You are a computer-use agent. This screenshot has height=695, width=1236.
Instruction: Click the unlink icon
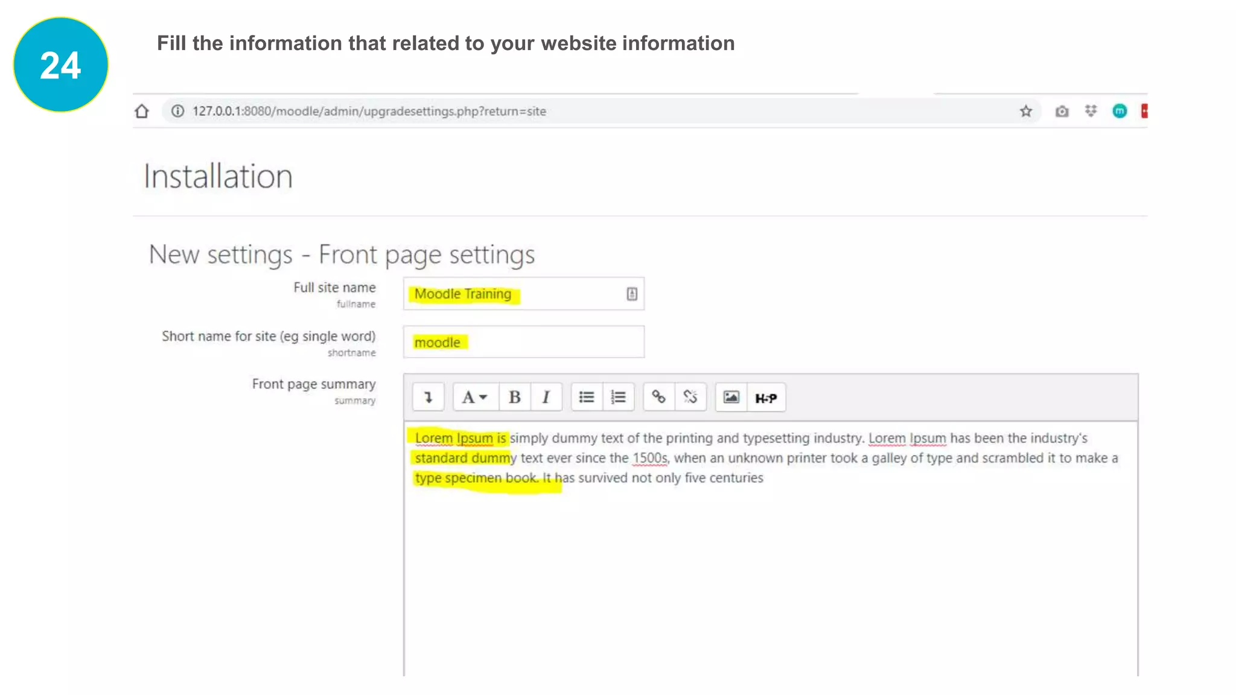point(690,397)
